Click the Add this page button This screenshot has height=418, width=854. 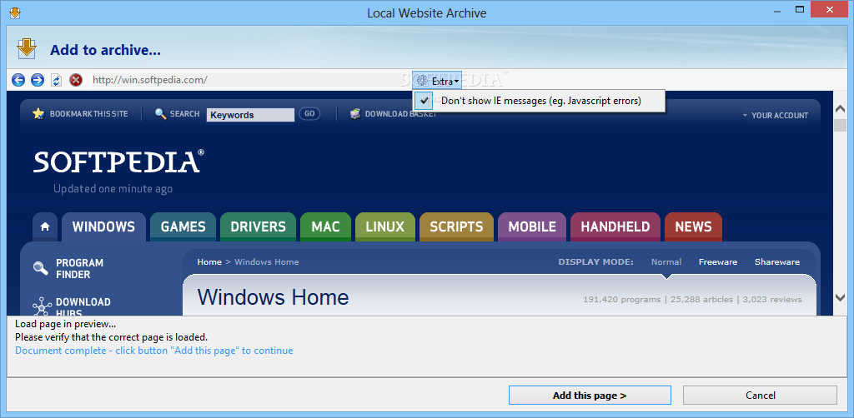(590, 396)
